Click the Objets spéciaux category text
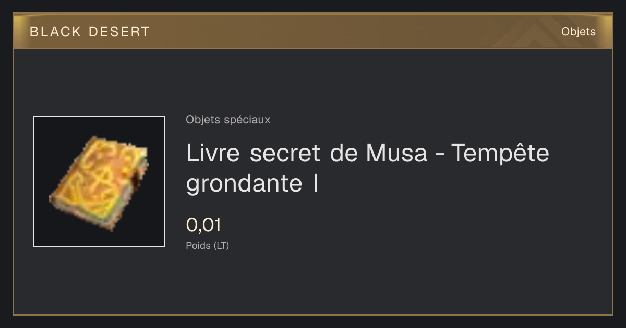 tap(228, 120)
